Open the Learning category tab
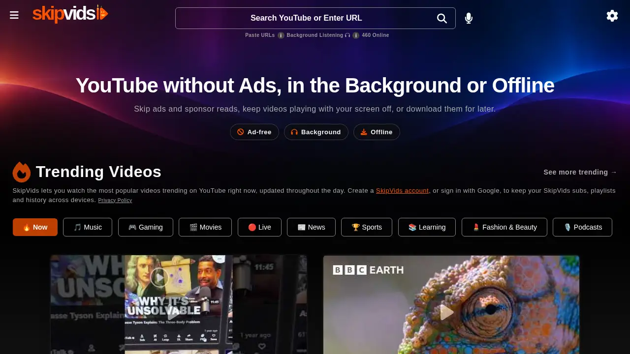Screen dimensions: 630x354 click(x=427, y=227)
